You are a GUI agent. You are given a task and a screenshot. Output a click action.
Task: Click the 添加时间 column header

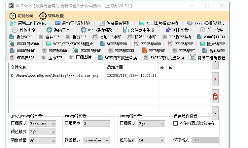pos(131,67)
